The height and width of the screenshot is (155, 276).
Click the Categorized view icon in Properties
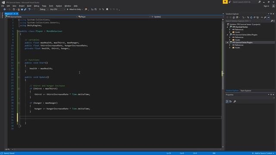tap(227, 102)
